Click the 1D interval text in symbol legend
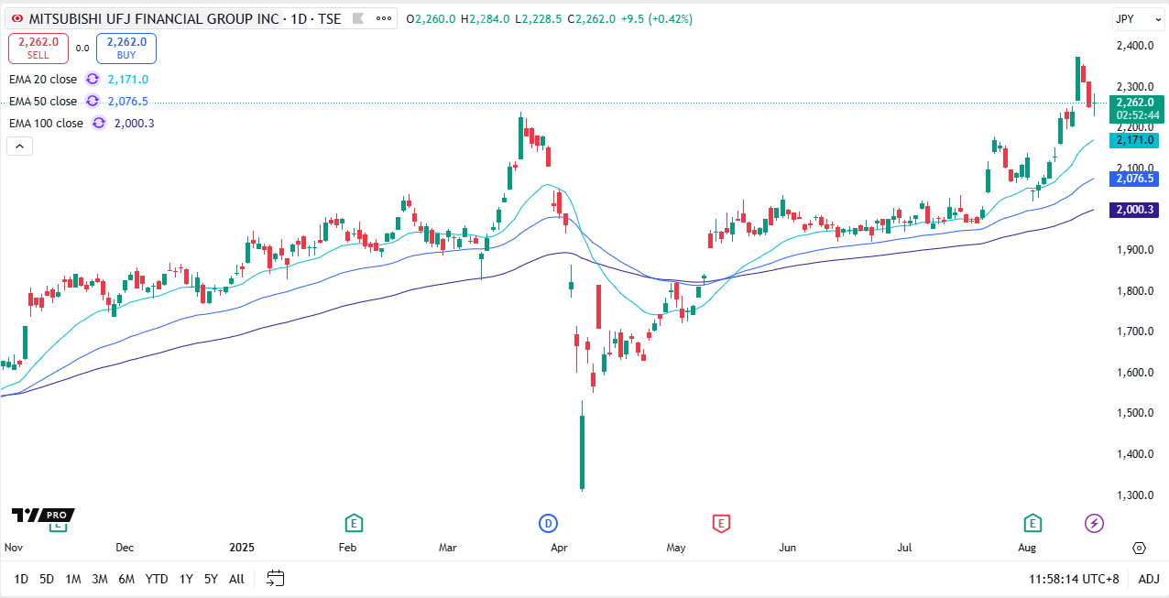Screen dimensions: 1169x598 (x=299, y=19)
